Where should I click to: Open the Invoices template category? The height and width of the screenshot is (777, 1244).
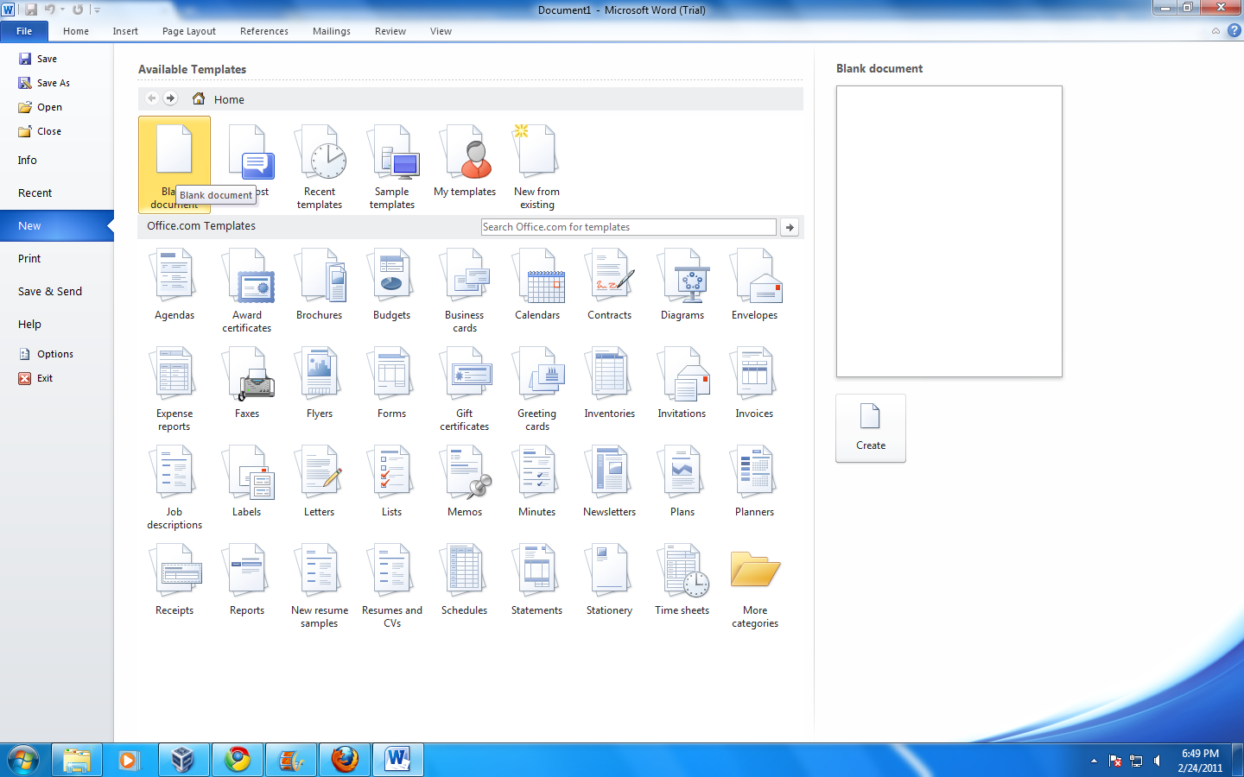coord(755,382)
